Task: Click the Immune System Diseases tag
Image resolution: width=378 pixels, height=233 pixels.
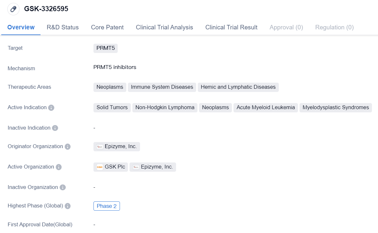Action: pos(162,87)
